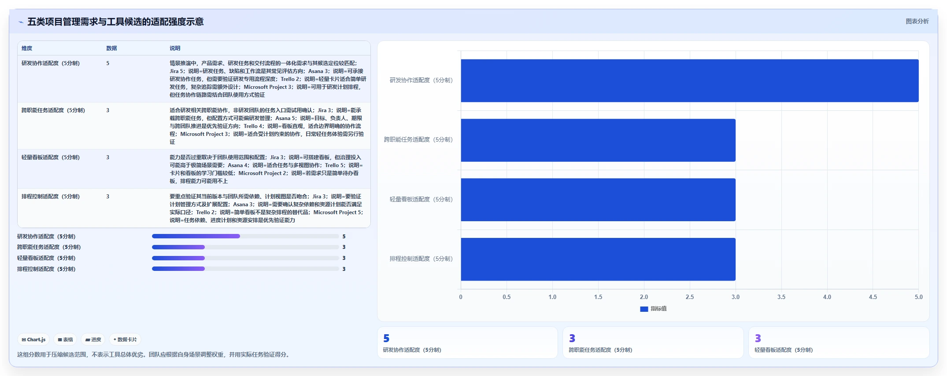Click the description text of 研发协作适配度 row
Image resolution: width=947 pixels, height=376 pixels.
click(x=268, y=79)
